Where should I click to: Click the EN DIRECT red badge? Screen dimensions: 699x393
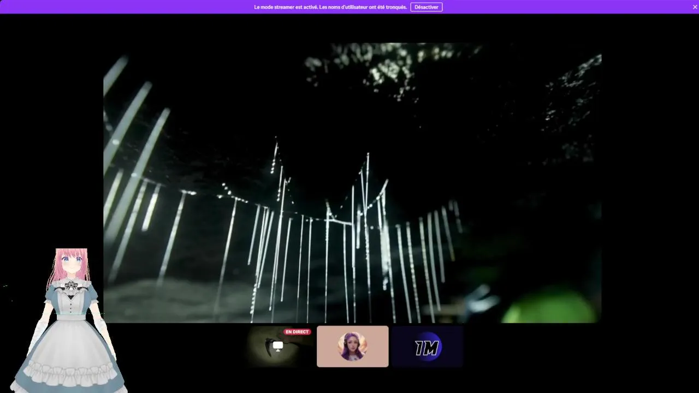(x=297, y=332)
